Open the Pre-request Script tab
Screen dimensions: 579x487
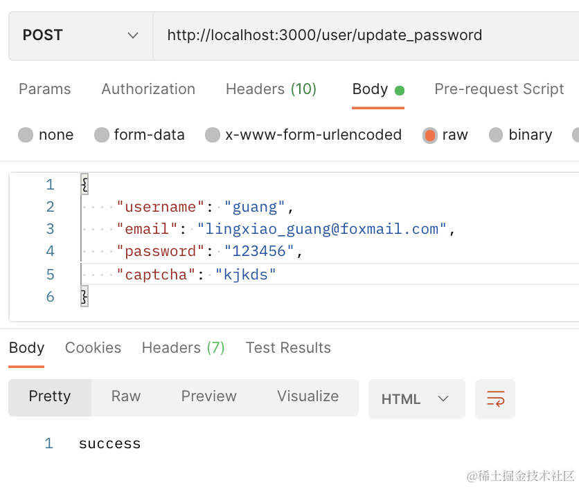click(x=499, y=89)
